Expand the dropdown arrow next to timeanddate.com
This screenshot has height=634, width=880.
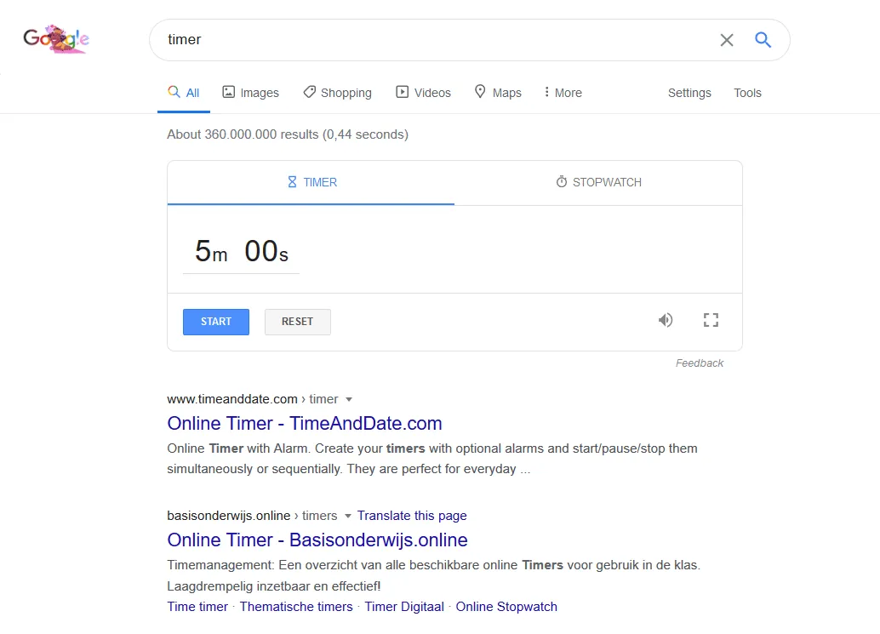click(349, 399)
